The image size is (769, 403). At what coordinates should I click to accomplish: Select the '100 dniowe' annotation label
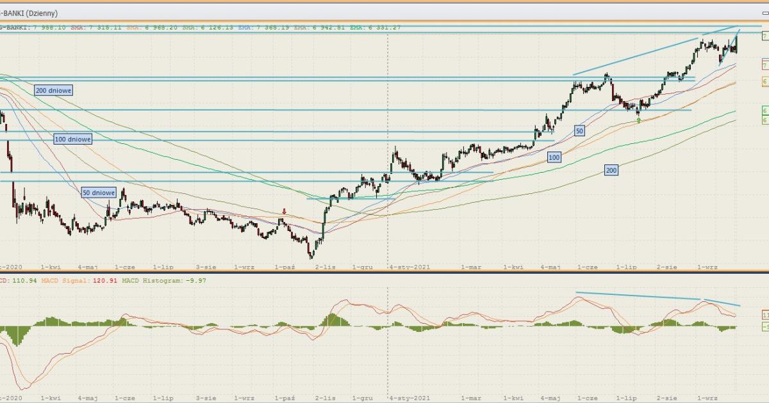click(72, 139)
